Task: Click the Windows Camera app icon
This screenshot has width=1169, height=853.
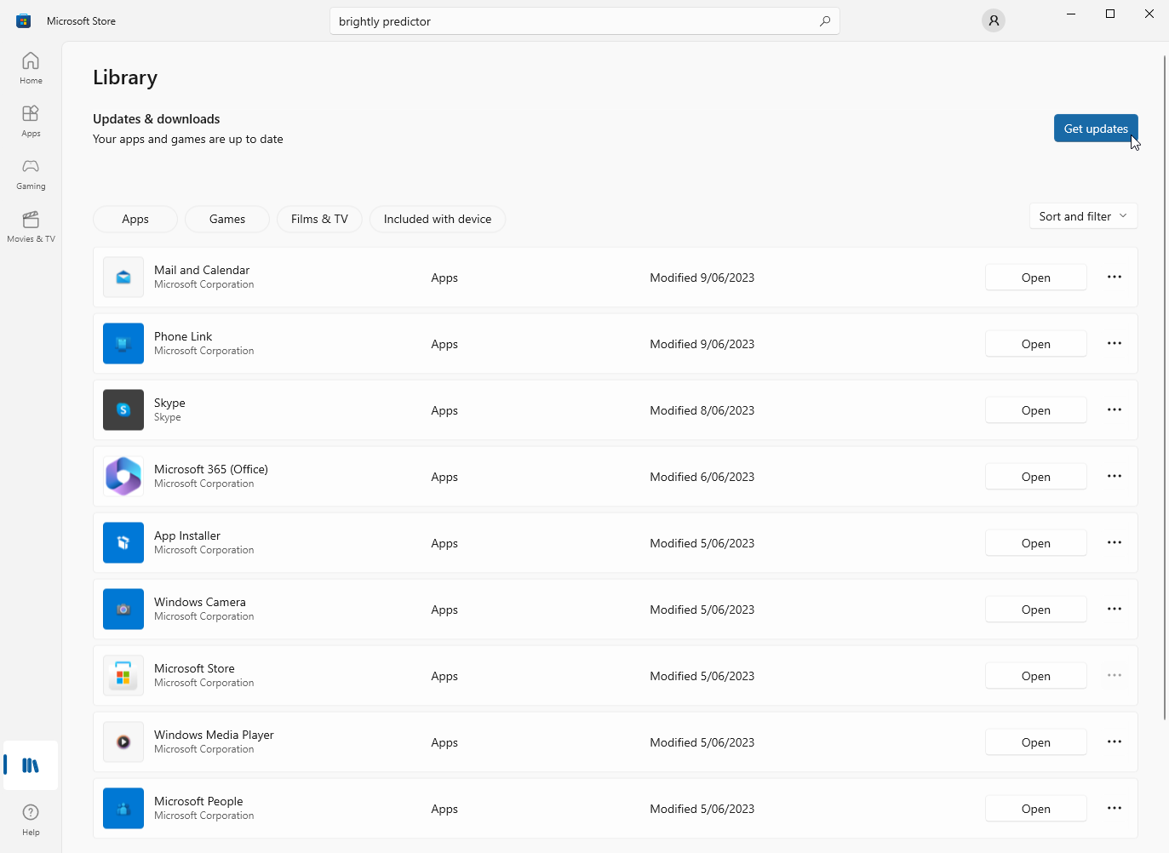Action: (123, 610)
